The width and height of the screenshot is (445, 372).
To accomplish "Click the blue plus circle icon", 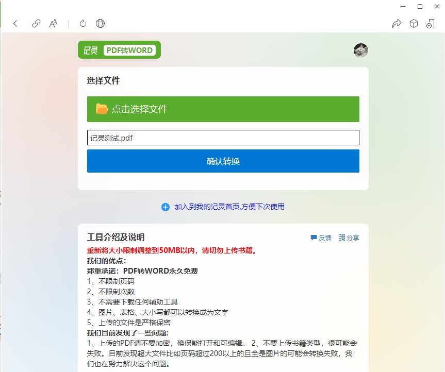I will click(x=166, y=207).
